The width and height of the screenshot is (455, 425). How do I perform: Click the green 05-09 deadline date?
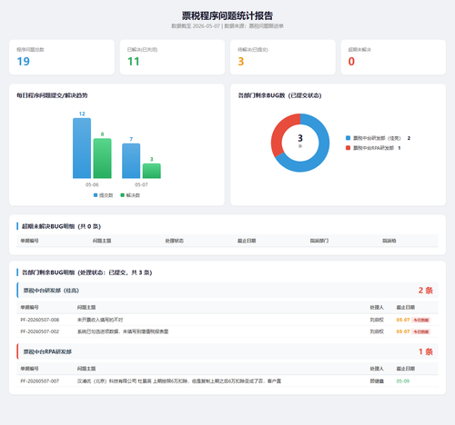pos(403,381)
